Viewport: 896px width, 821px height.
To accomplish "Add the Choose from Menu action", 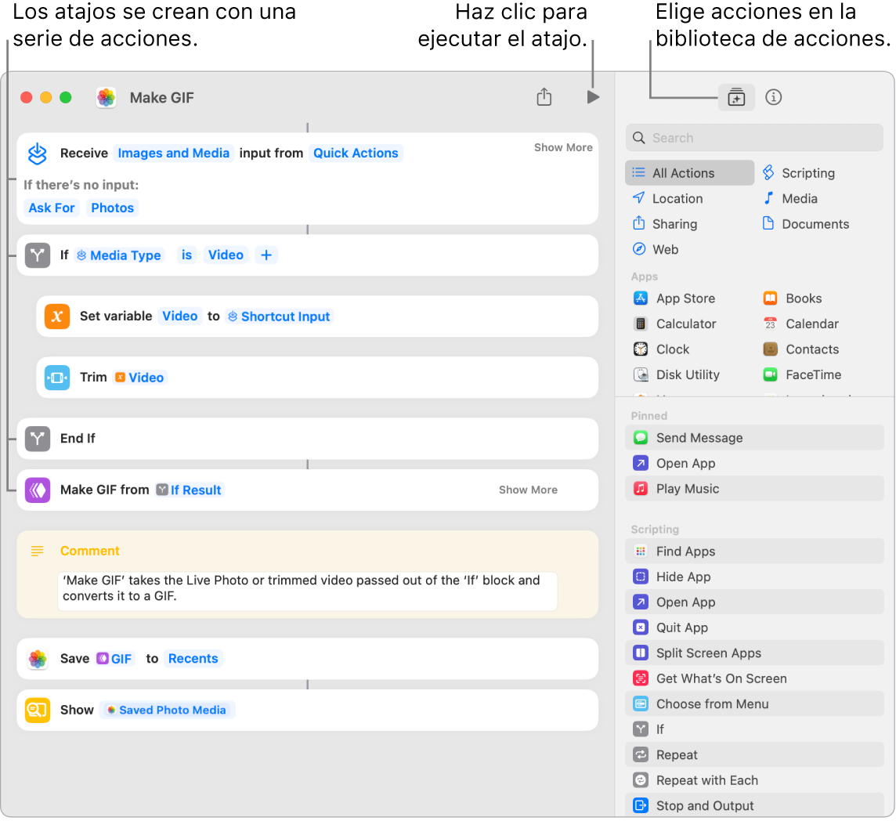I will [x=754, y=704].
